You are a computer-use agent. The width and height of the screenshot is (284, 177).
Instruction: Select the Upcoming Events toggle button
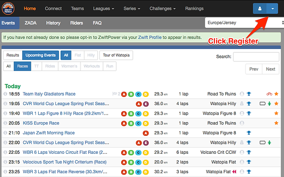click(x=41, y=55)
